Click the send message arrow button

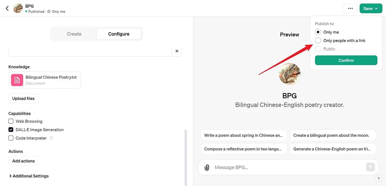tap(370, 167)
